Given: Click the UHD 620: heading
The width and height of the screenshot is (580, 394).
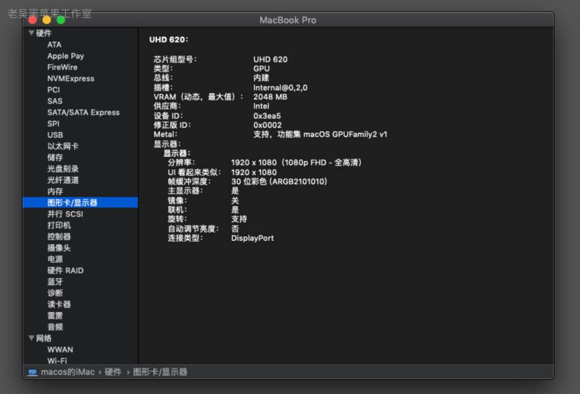Looking at the screenshot, I should pyautogui.click(x=168, y=39).
